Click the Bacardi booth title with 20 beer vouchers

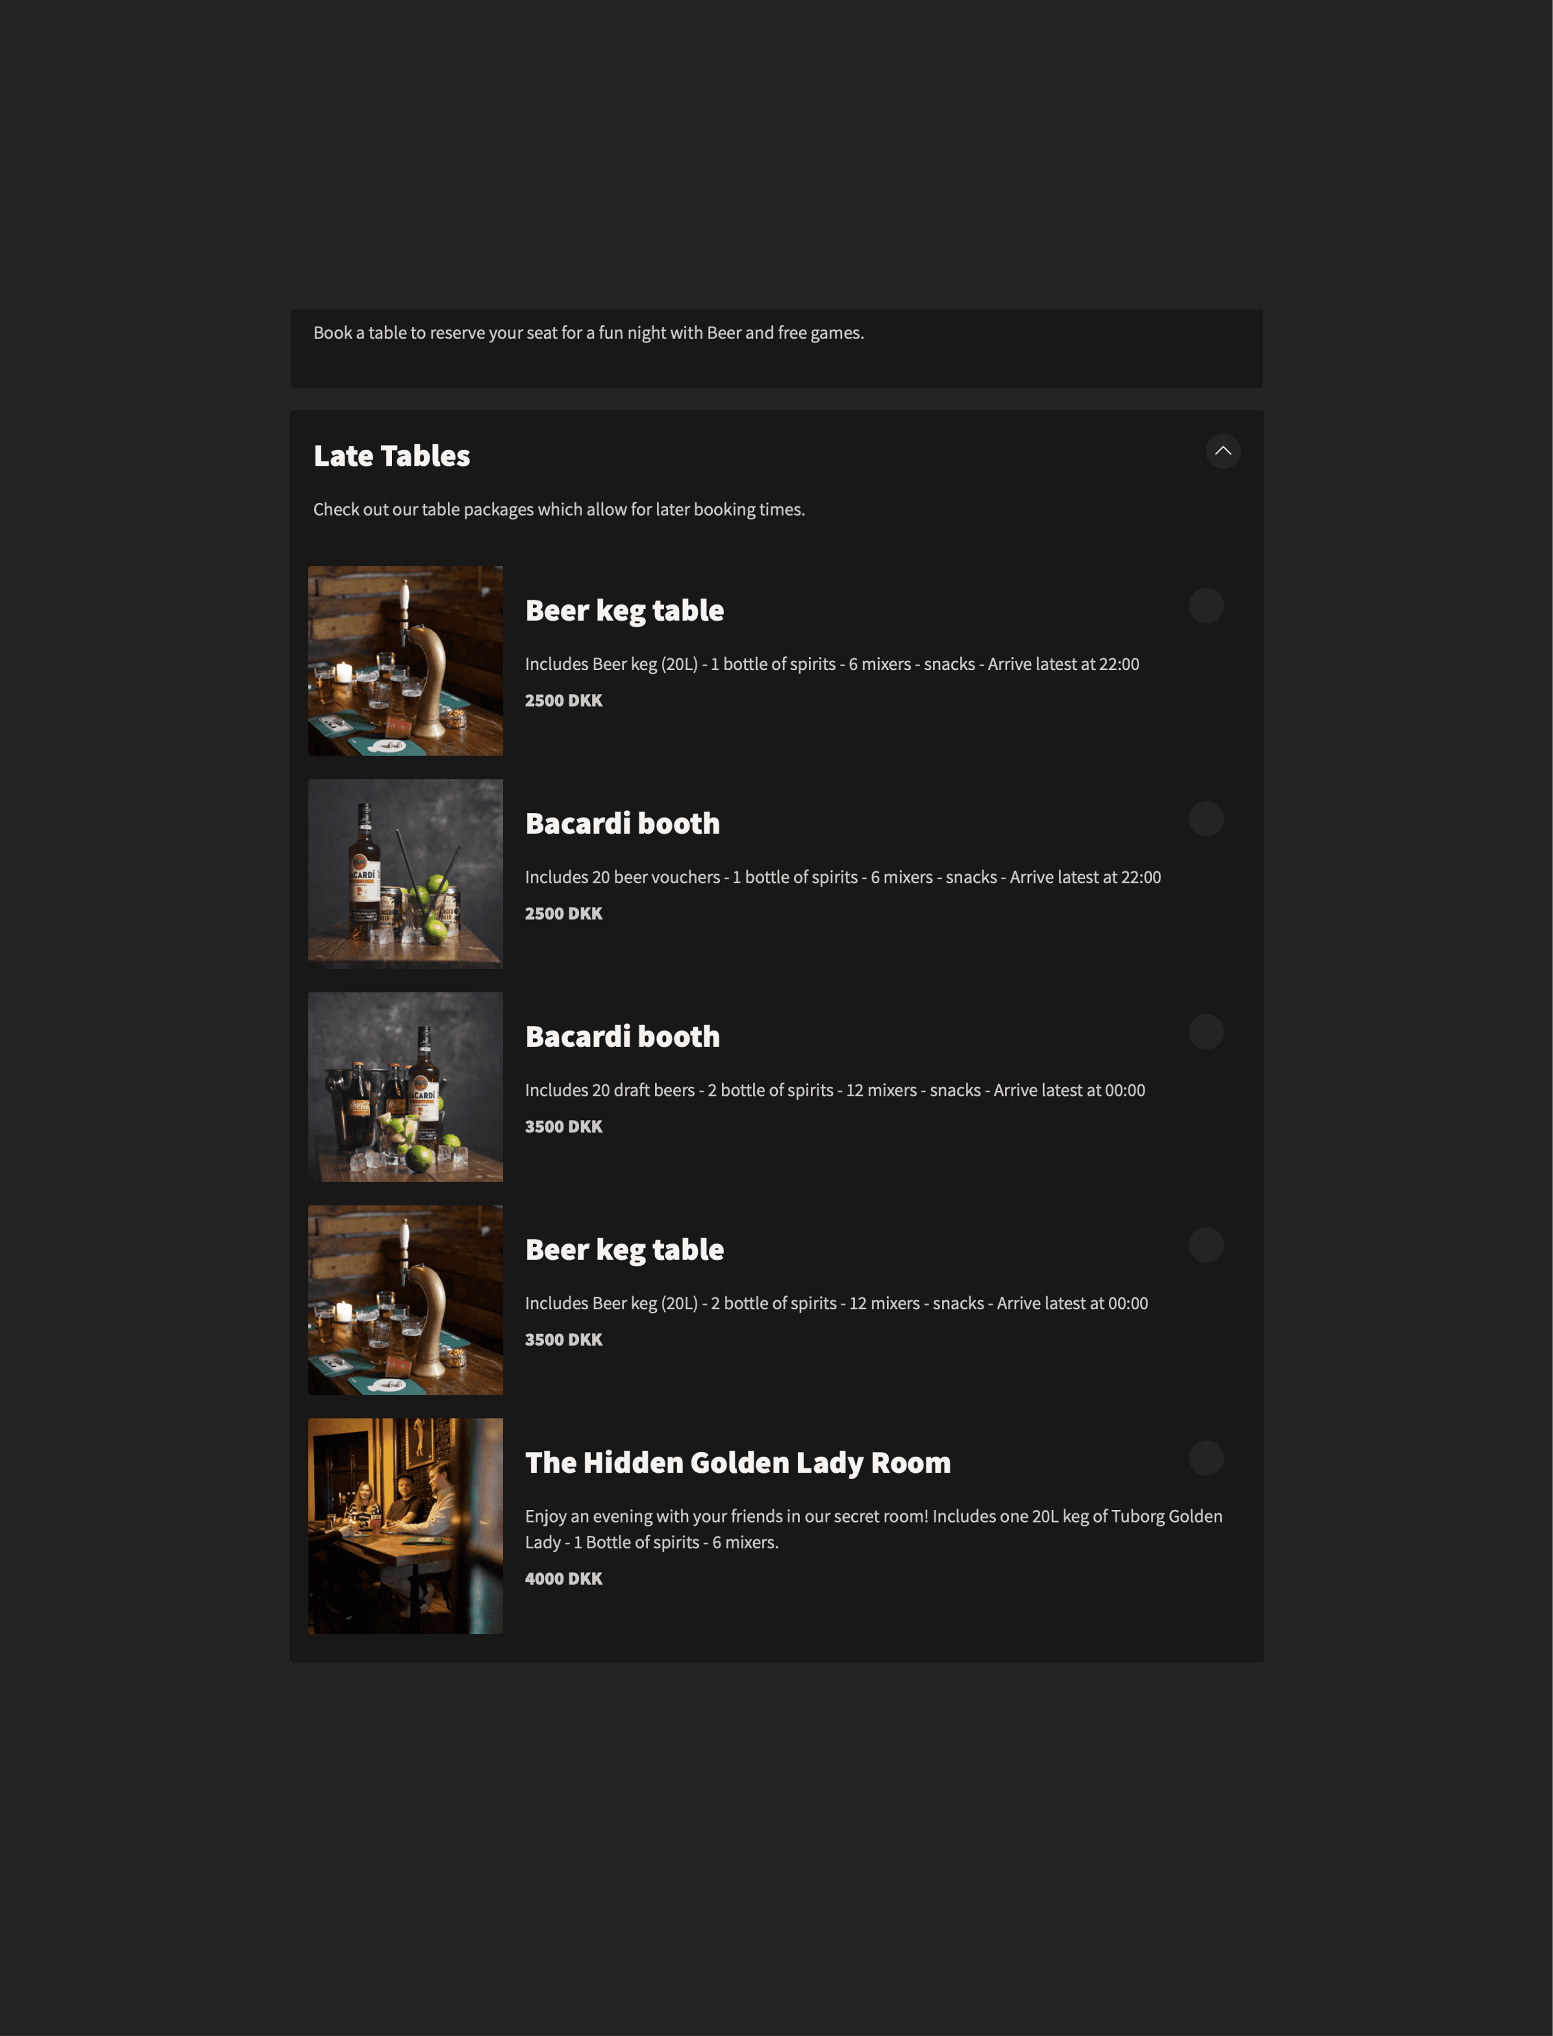622,824
